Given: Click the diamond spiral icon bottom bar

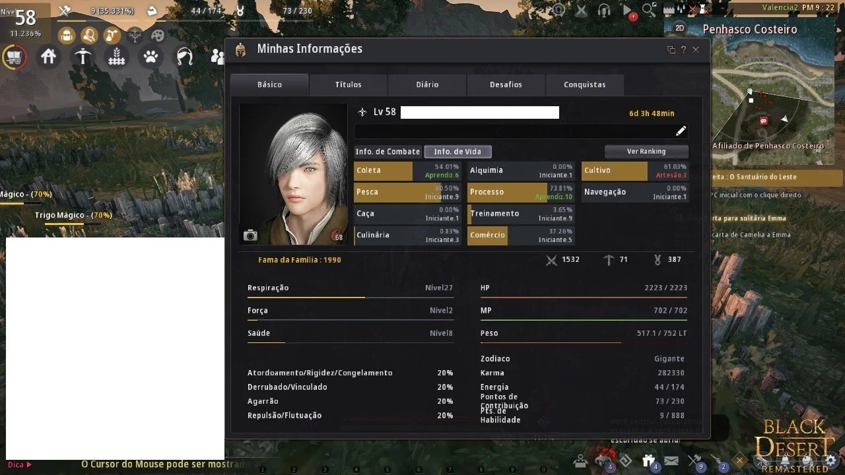Looking at the screenshot, I should pyautogui.click(x=625, y=460).
